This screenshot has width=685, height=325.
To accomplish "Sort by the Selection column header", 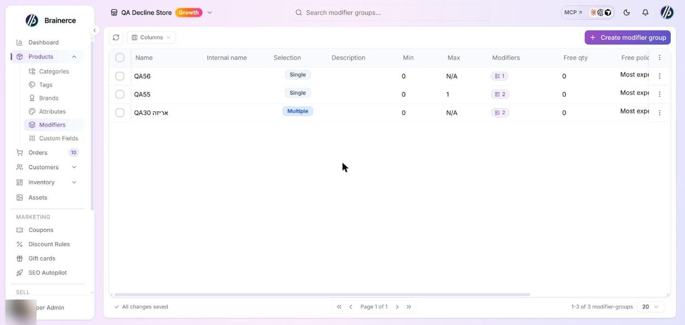I will point(287,58).
